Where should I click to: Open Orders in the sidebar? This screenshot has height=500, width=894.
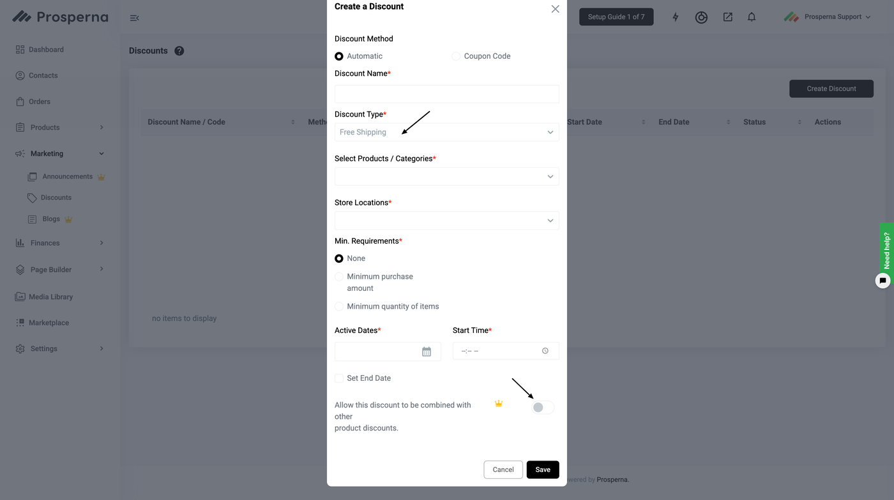point(39,101)
